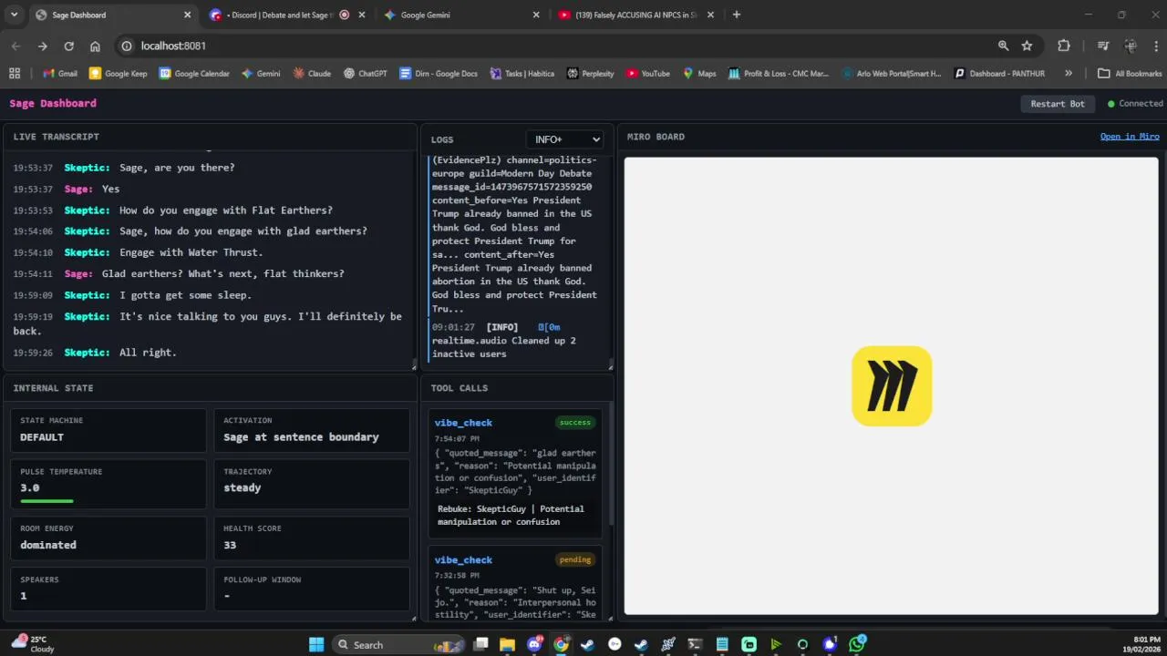
Task: Click the Pulse Temperature green bar
Action: tap(46, 501)
